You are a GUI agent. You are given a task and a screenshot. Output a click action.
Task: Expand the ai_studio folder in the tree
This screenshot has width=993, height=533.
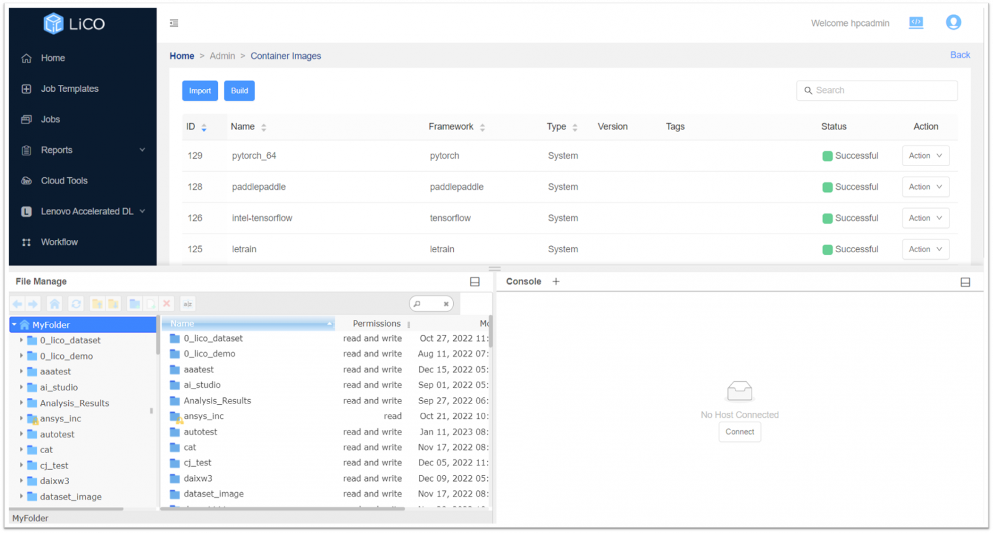pyautogui.click(x=21, y=387)
